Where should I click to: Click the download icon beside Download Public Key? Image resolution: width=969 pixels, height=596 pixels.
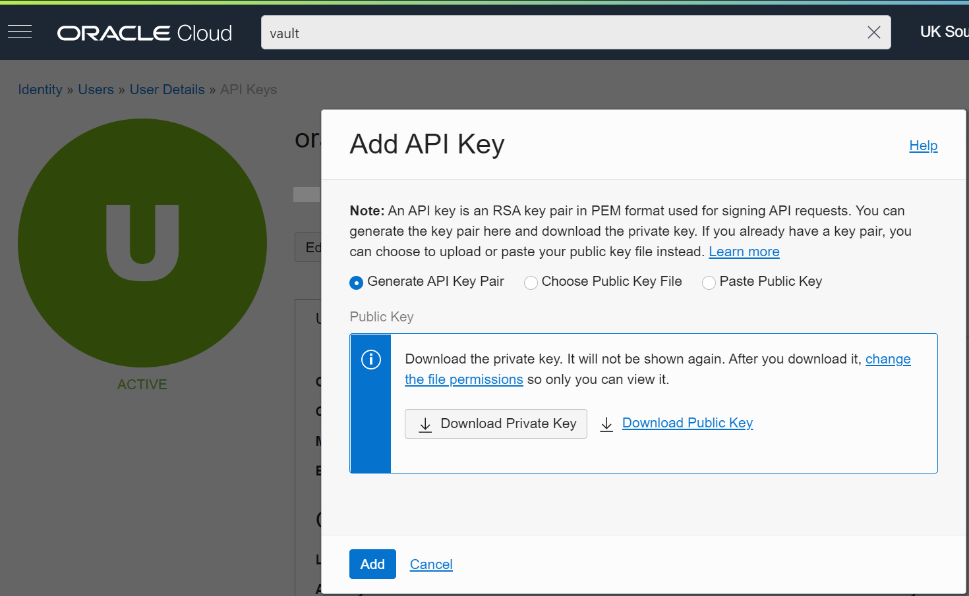tap(606, 424)
